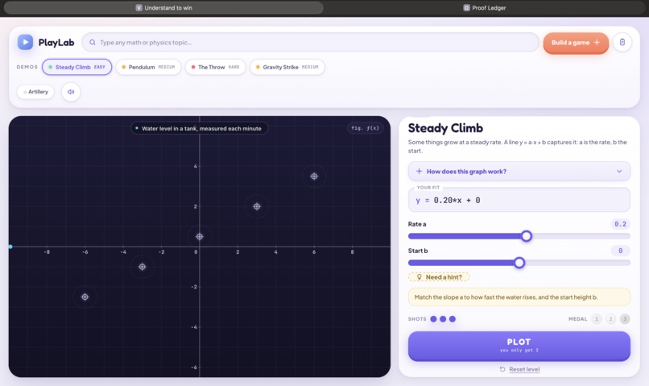Click the Reset level link
Screen dimensions: 649x386
pyautogui.click(x=524, y=369)
